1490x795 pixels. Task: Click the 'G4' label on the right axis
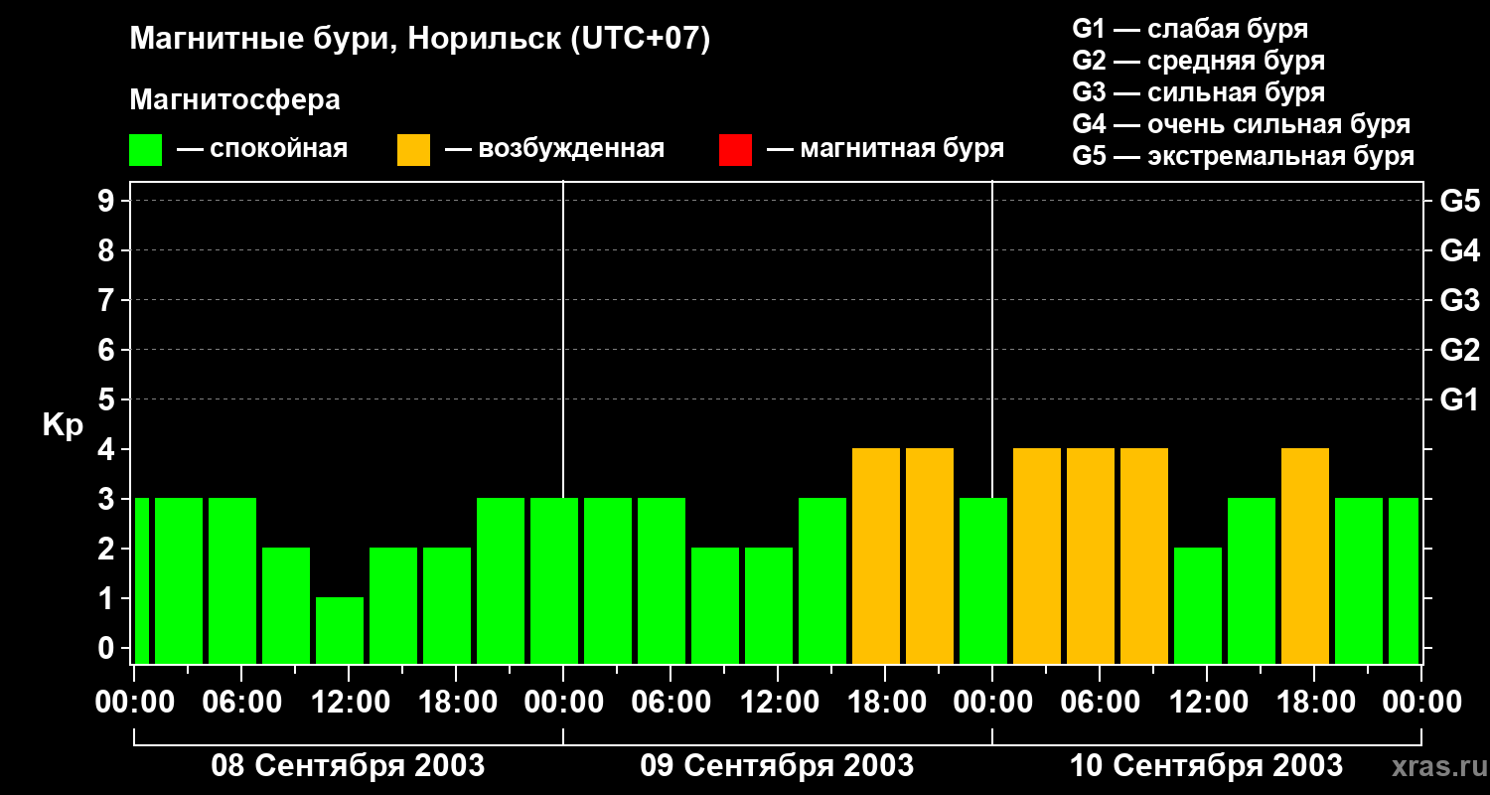1460,250
